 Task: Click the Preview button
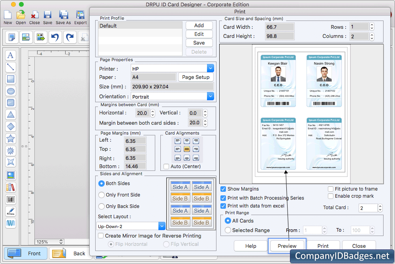click(287, 246)
